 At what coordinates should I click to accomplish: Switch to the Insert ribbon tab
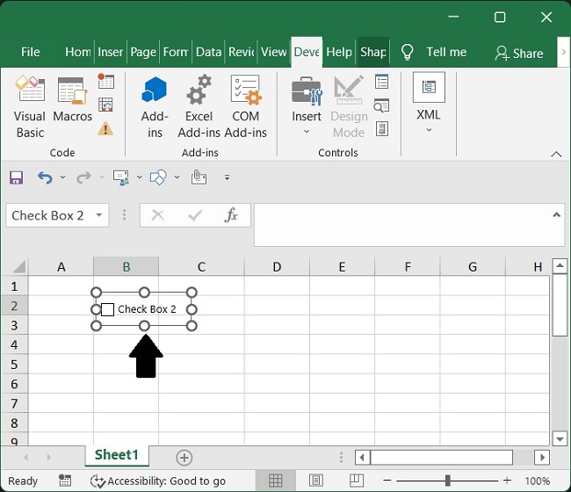click(x=111, y=52)
